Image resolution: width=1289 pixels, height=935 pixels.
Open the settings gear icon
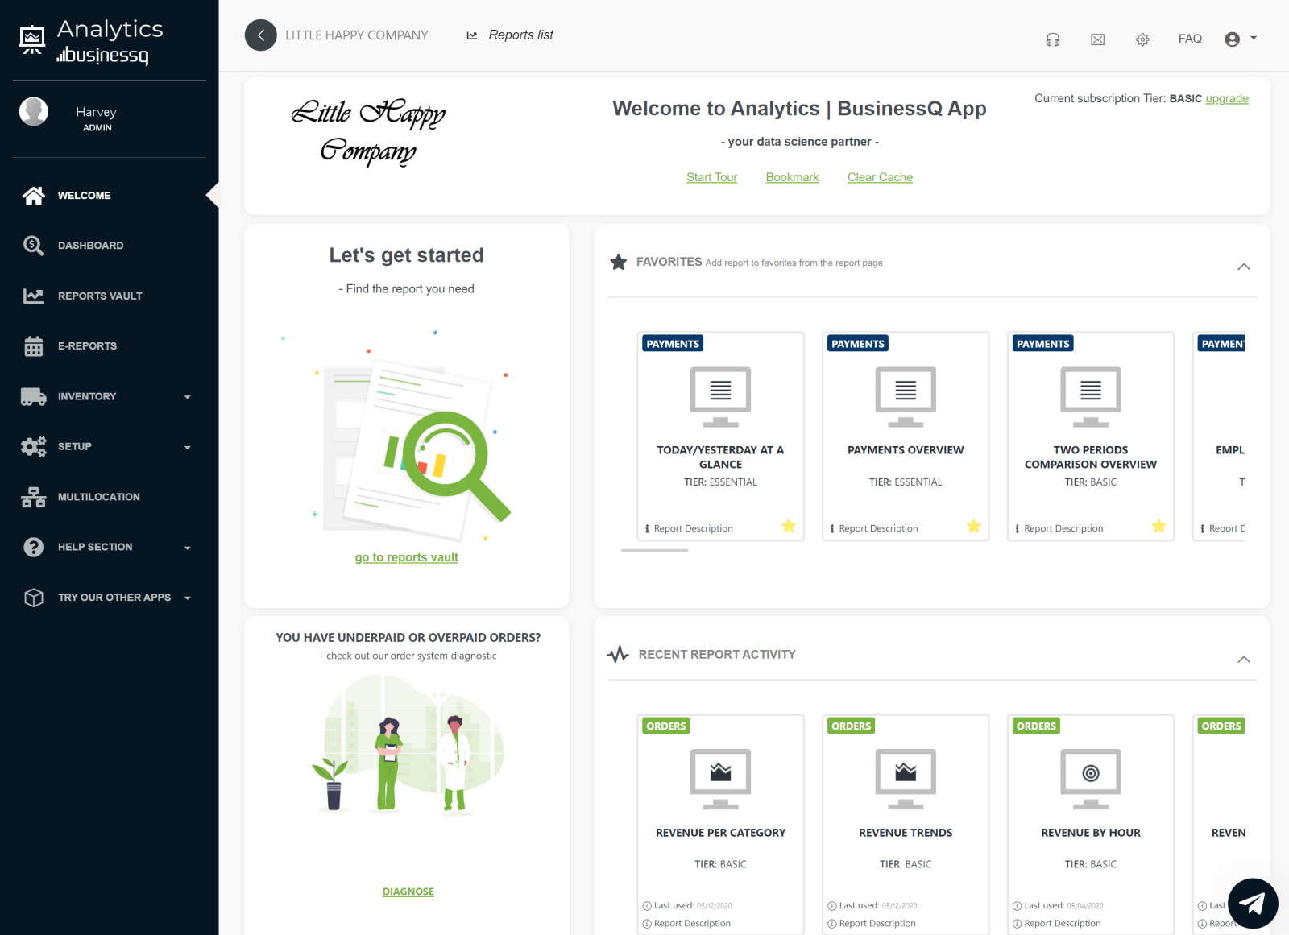(x=1142, y=38)
